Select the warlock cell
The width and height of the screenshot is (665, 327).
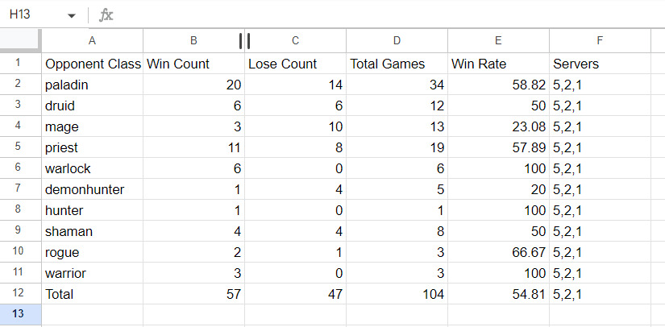tap(93, 168)
